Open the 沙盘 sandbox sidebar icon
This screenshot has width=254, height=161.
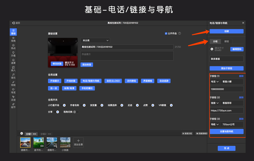point(13,54)
